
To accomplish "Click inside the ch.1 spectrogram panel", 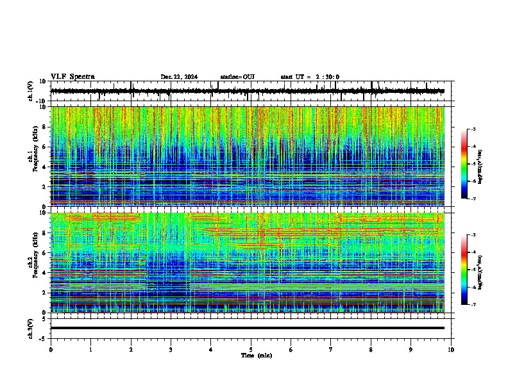I will click(x=248, y=156).
